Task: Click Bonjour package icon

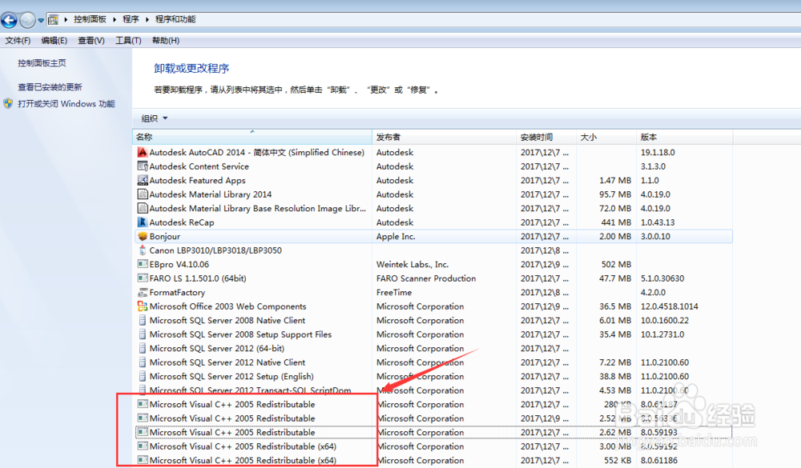Action: coord(143,236)
